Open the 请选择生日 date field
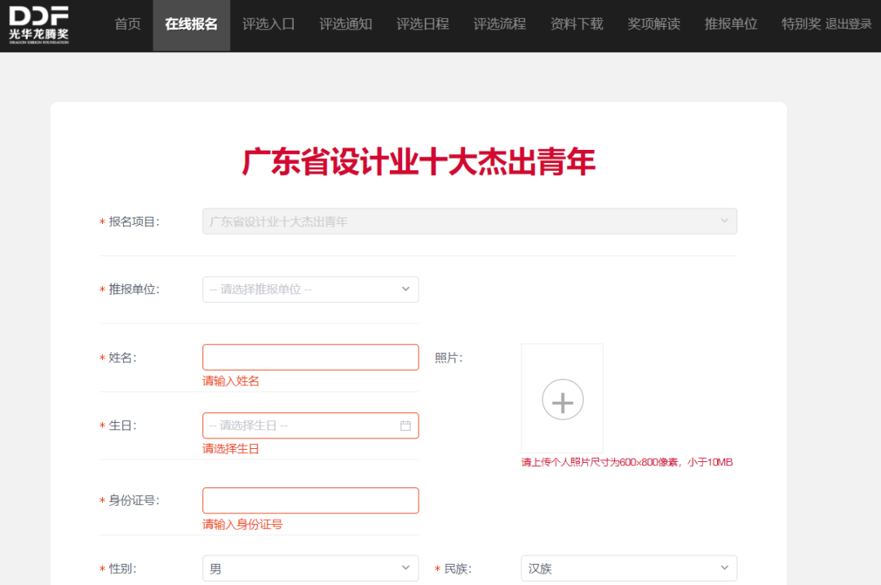This screenshot has width=881, height=585. point(311,425)
